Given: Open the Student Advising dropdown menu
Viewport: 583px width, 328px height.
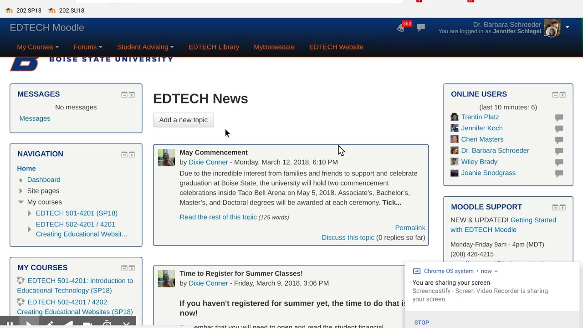Looking at the screenshot, I should click(x=145, y=47).
